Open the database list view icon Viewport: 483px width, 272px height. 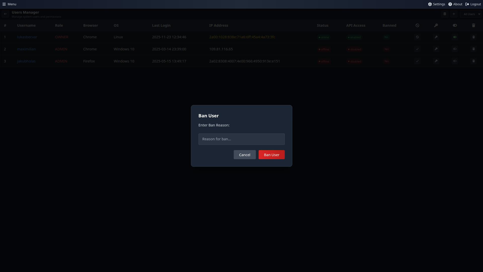445,14
